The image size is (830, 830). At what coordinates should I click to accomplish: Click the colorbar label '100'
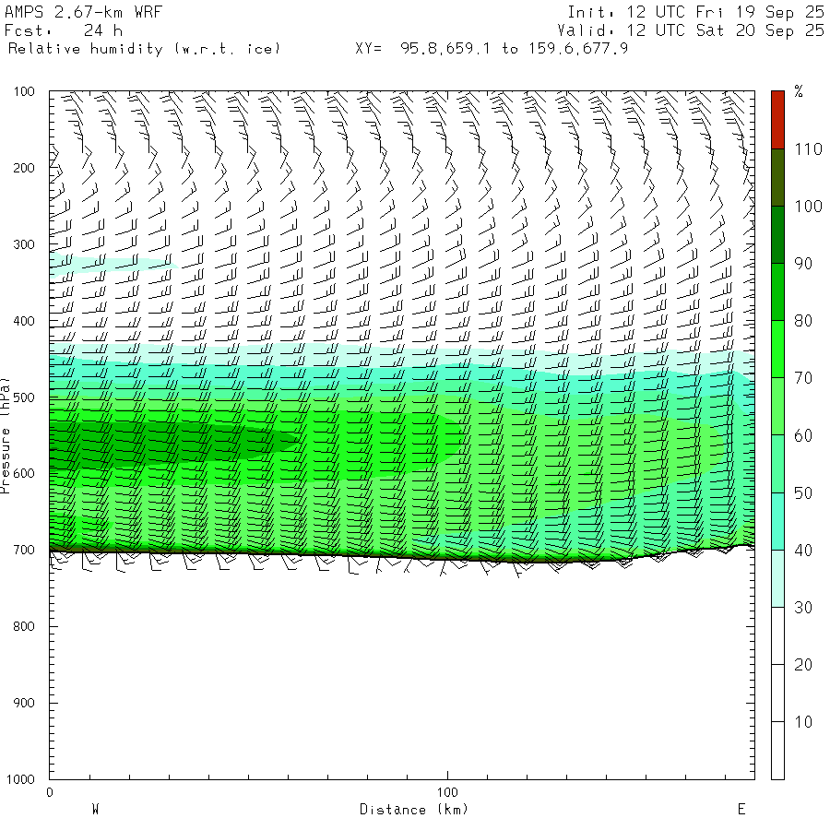pos(808,207)
